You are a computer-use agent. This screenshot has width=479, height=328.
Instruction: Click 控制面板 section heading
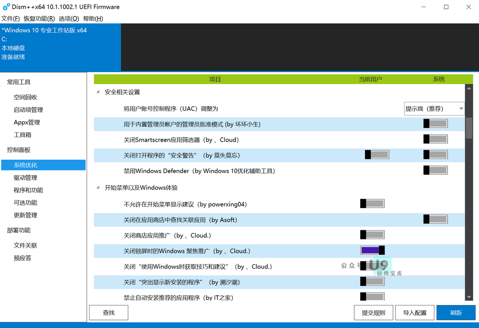19,150
